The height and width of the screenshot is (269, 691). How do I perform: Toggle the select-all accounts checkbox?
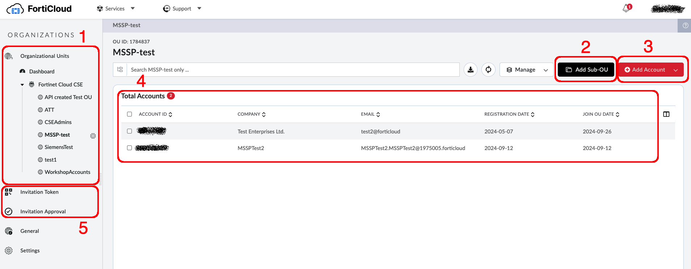(129, 114)
